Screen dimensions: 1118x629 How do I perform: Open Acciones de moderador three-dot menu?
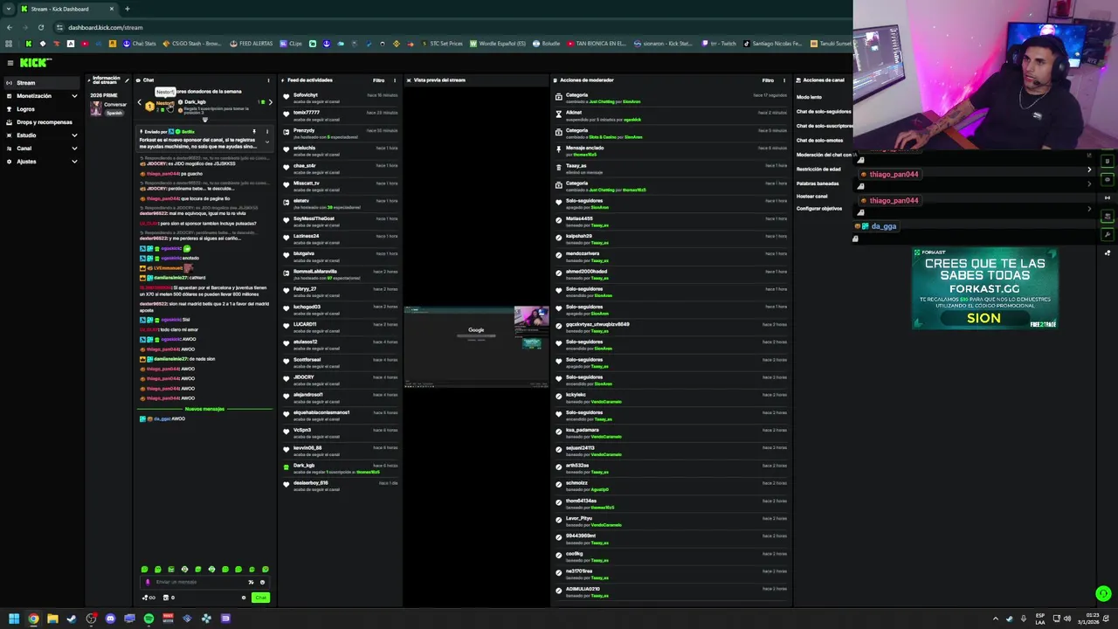[x=783, y=80]
